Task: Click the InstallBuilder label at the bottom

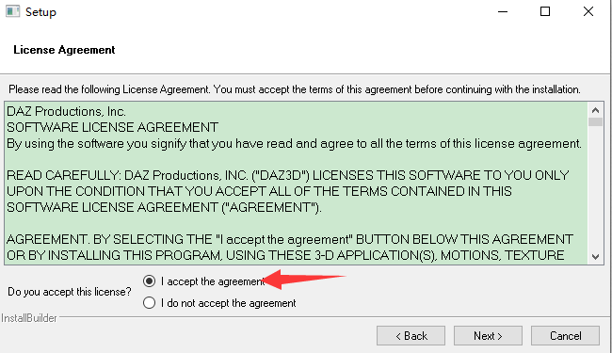Action: (x=29, y=318)
